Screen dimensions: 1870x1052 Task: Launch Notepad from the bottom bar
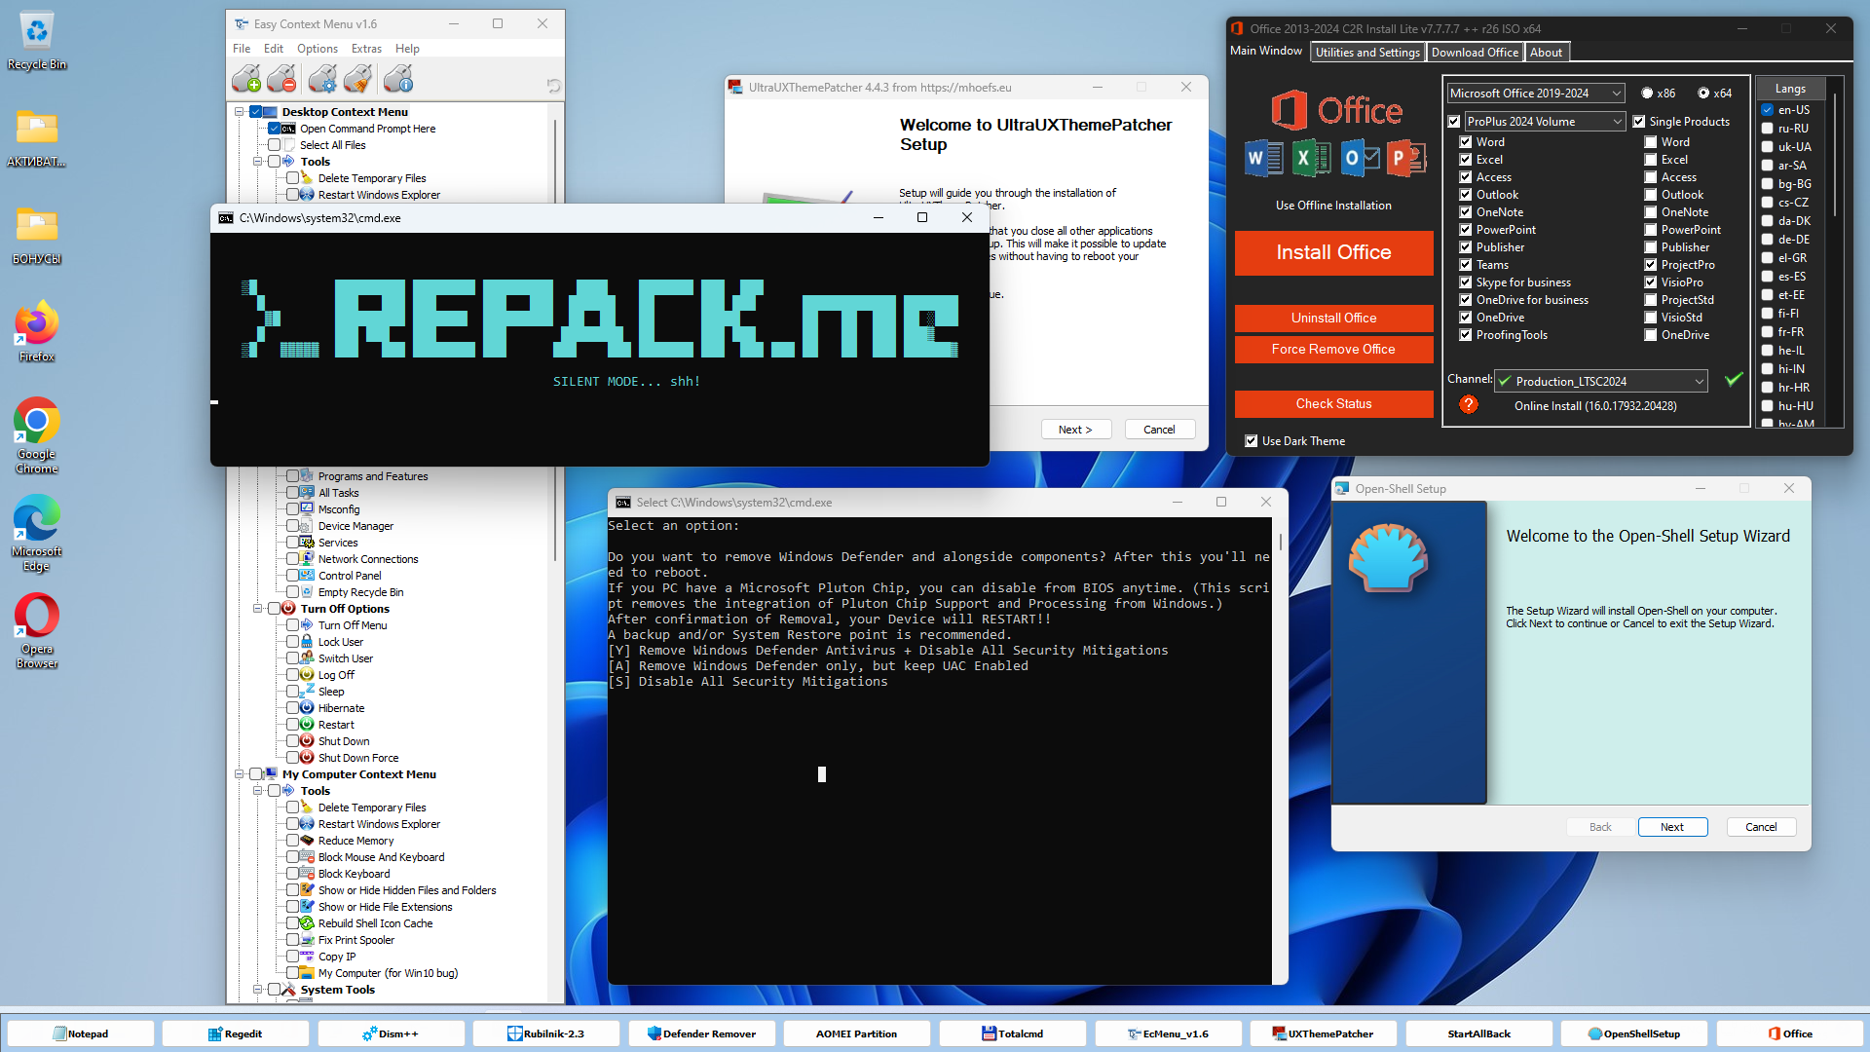point(81,1033)
